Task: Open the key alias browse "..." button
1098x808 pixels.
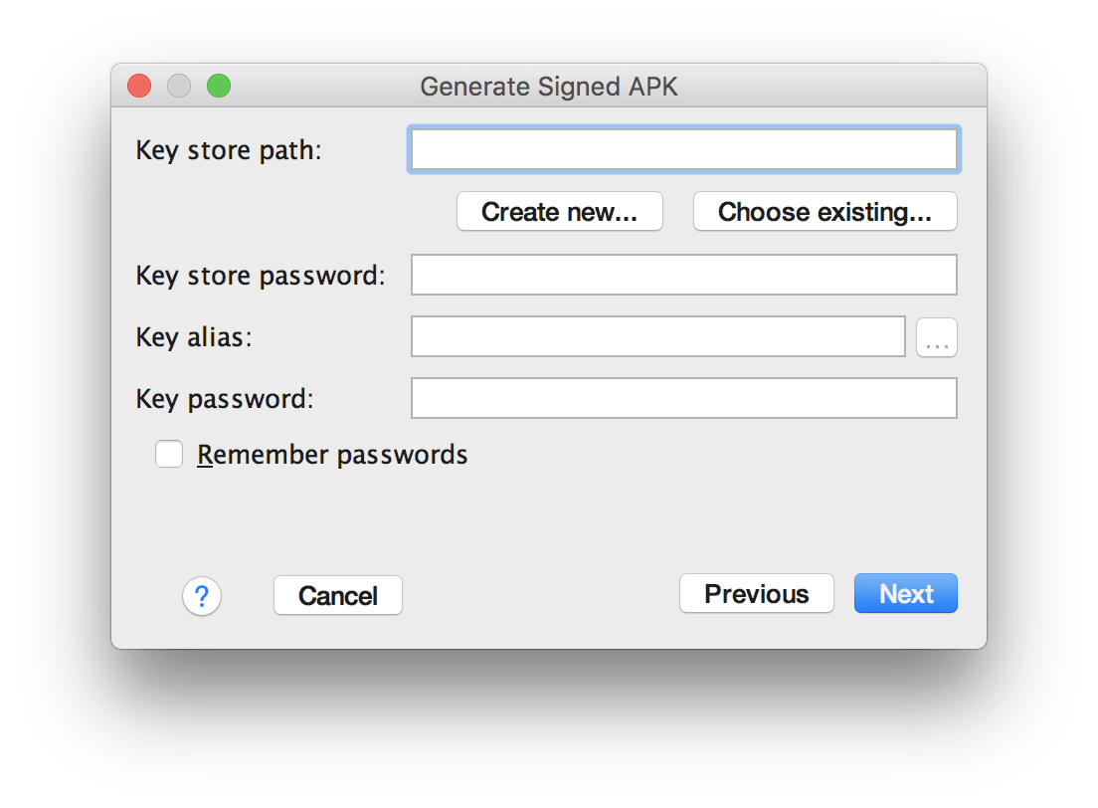Action: pyautogui.click(x=936, y=337)
